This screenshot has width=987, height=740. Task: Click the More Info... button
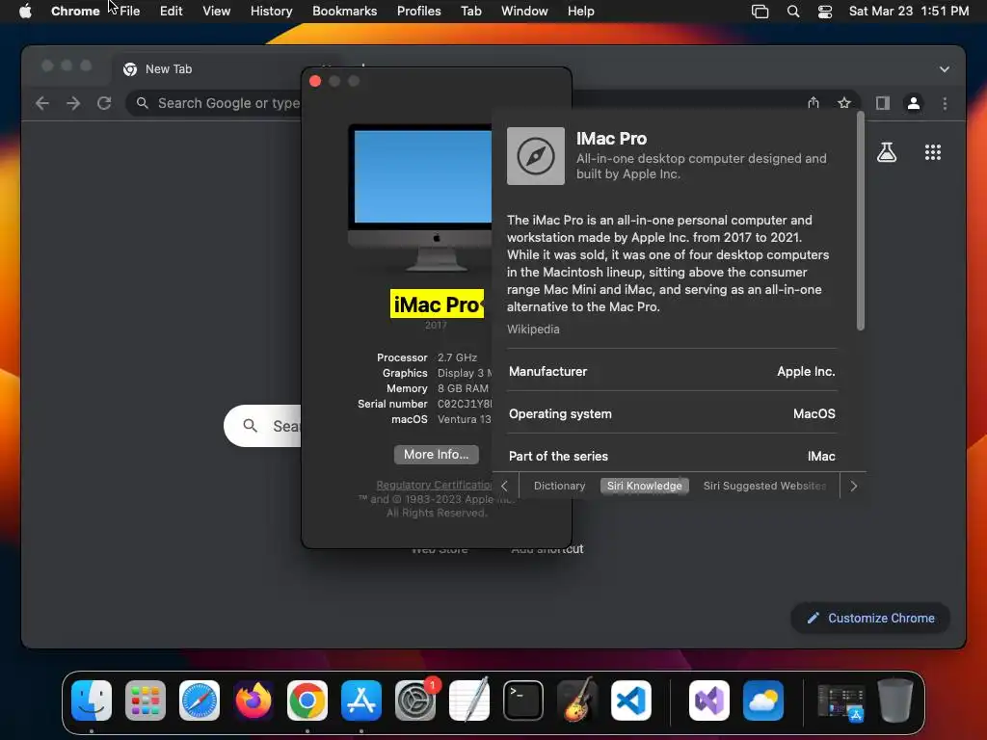tap(437, 455)
